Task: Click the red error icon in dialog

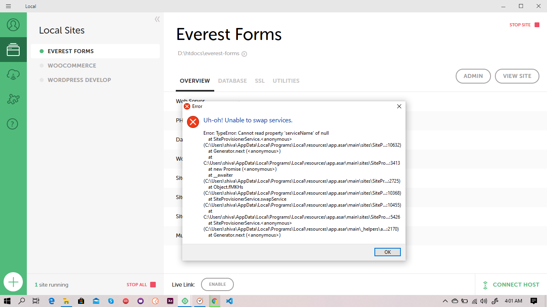Action: point(193,122)
